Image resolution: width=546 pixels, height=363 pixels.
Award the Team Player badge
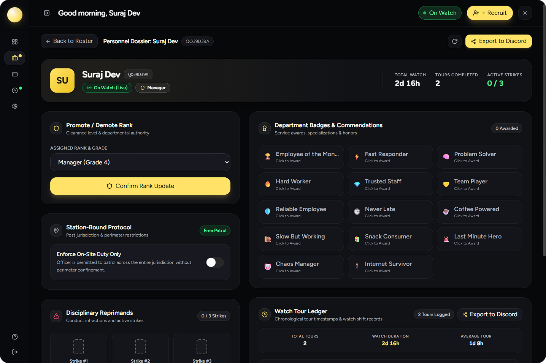click(x=479, y=184)
